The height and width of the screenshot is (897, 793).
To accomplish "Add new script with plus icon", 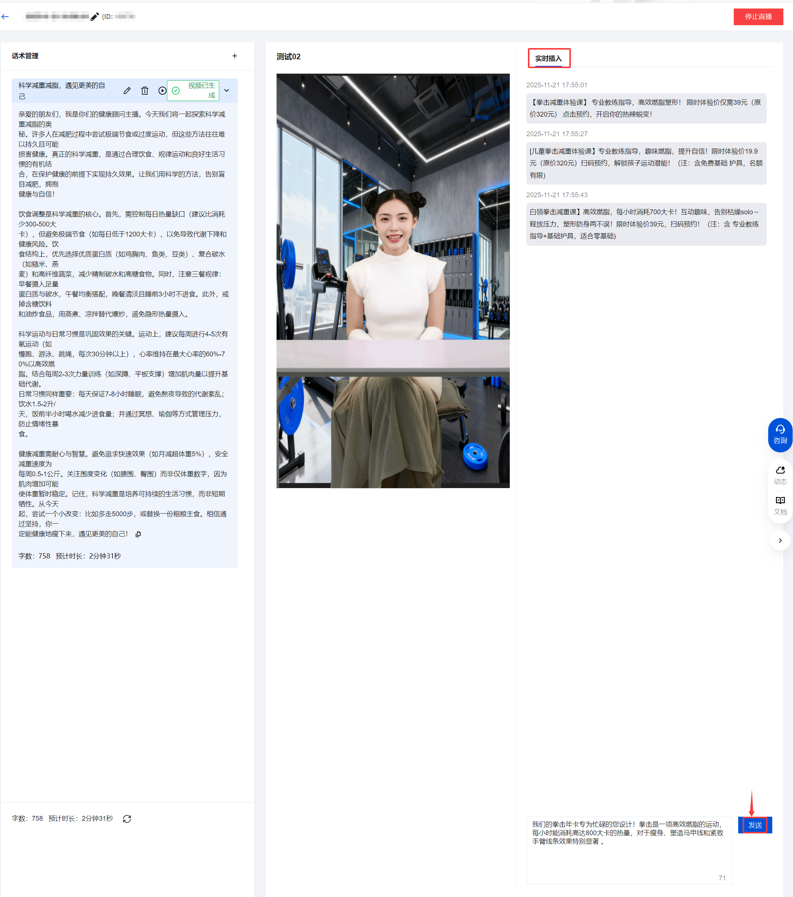I will (x=234, y=56).
